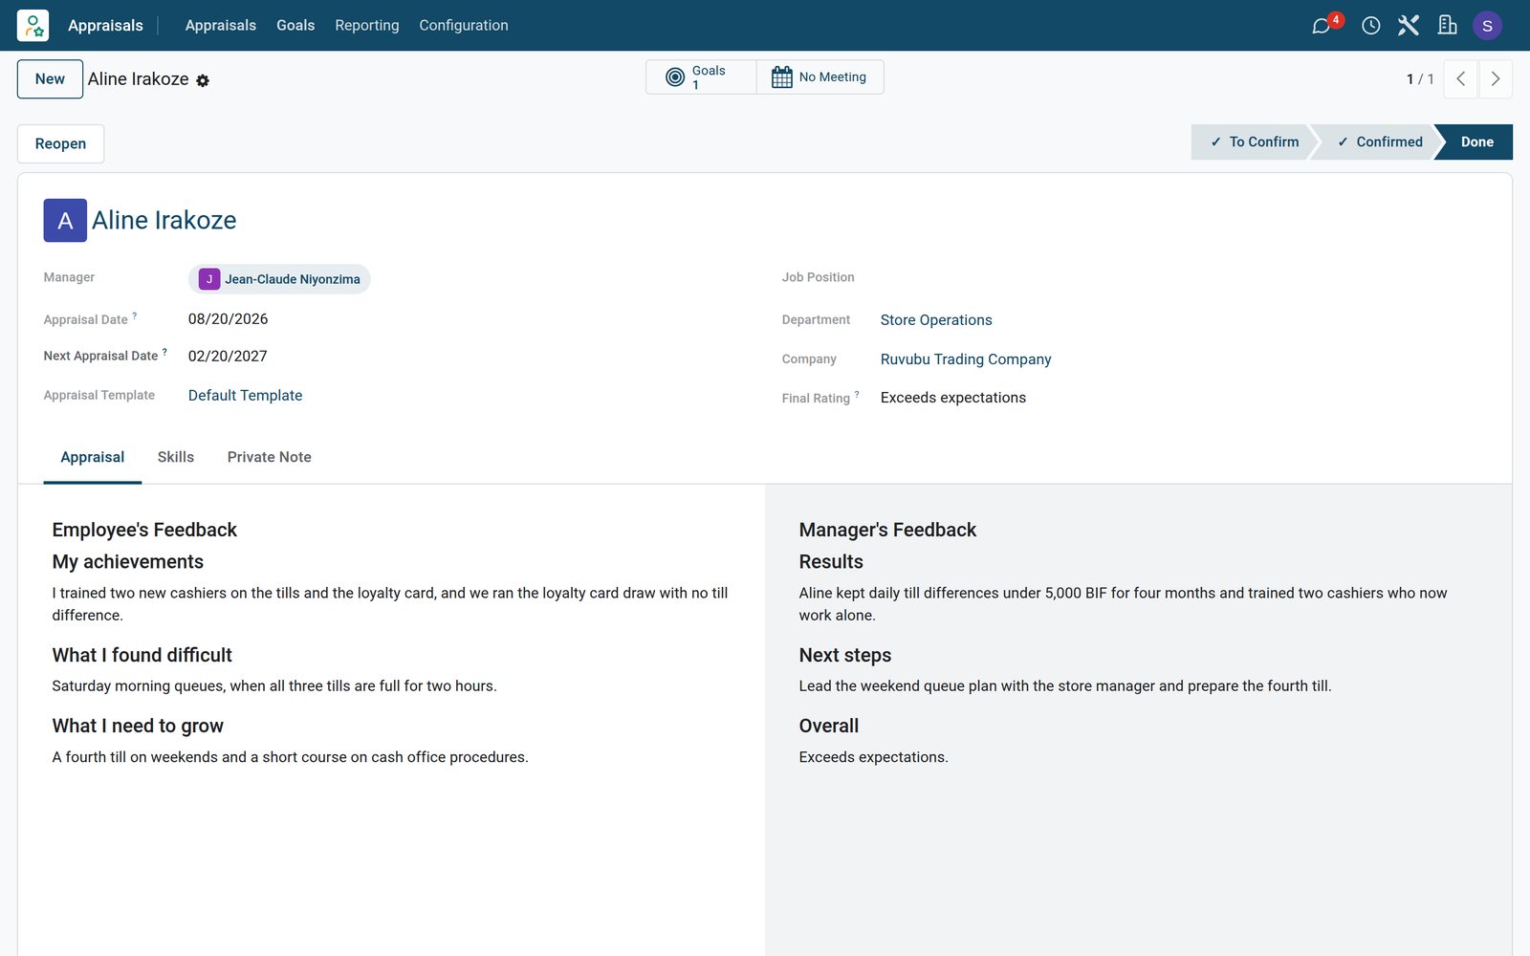
Task: Click the Jean-Claude Niyonzima manager tag
Action: pos(279,279)
